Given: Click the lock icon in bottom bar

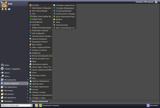Looking at the screenshot, I should click(37, 105).
